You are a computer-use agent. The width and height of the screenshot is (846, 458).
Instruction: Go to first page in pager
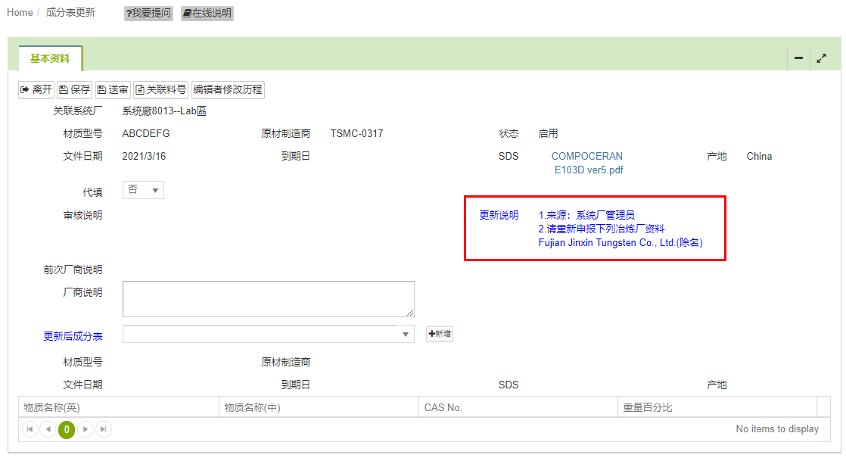[x=30, y=429]
